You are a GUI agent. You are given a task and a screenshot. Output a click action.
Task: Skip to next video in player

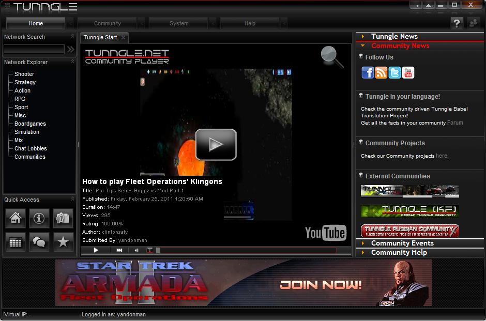119,250
